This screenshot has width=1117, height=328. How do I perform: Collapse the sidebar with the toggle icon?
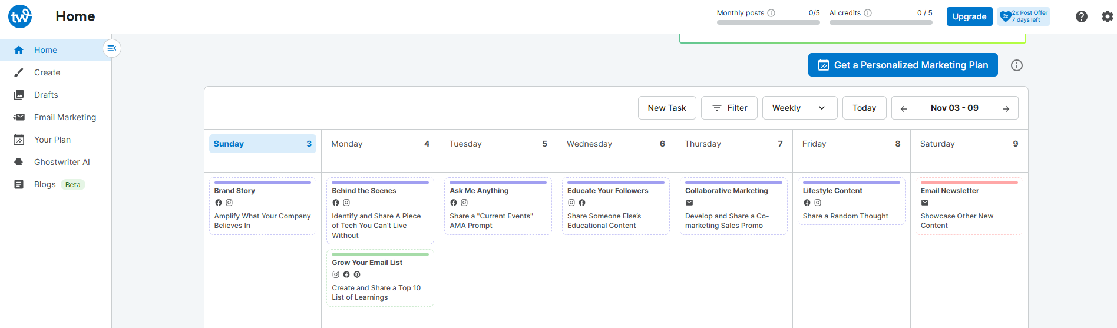click(x=112, y=48)
